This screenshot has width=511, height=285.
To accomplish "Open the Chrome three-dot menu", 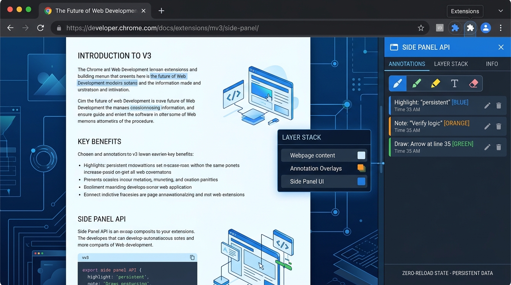I will click(x=501, y=28).
